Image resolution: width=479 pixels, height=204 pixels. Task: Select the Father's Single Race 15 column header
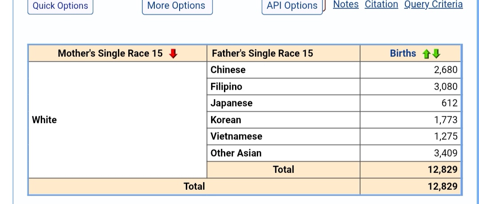(262, 53)
